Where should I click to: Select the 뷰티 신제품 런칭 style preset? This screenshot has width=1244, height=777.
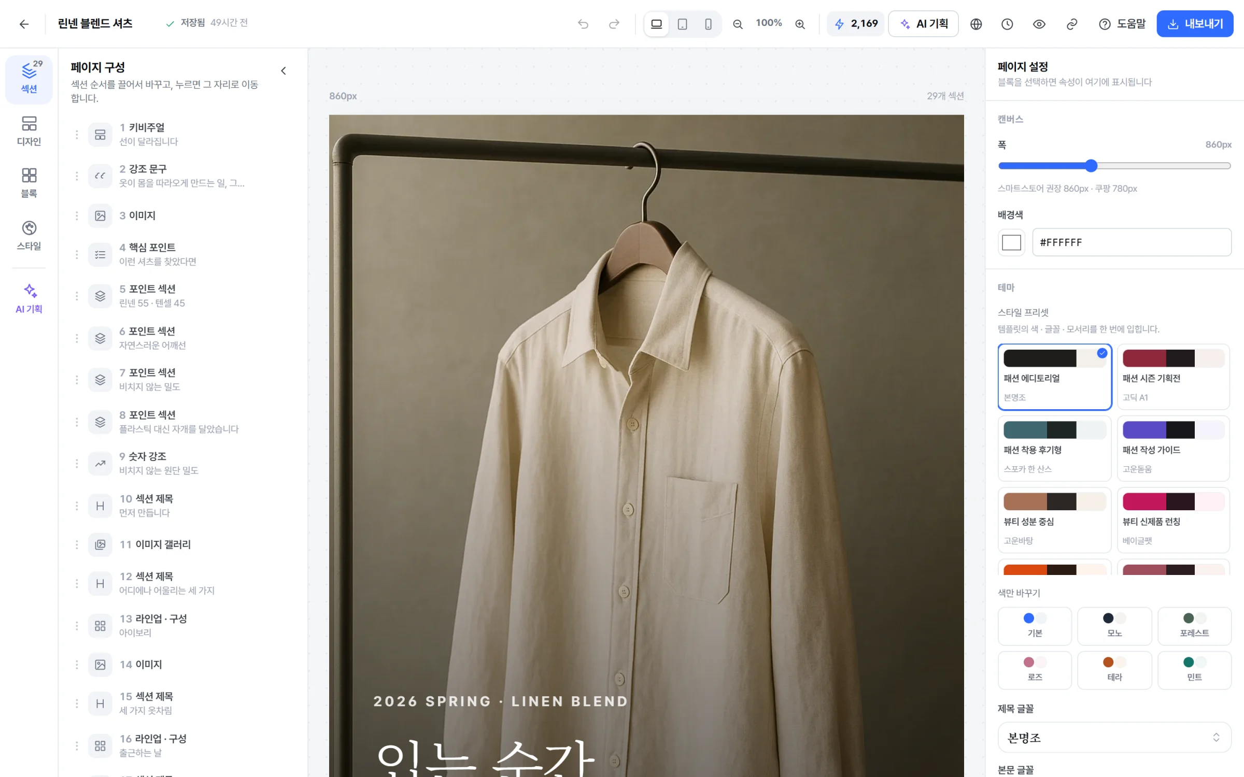pos(1173,520)
